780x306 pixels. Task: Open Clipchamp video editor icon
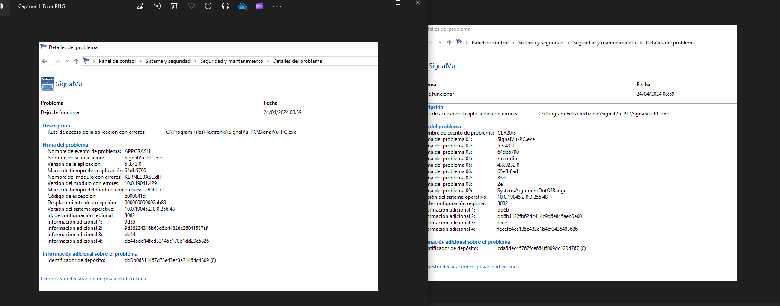260,6
